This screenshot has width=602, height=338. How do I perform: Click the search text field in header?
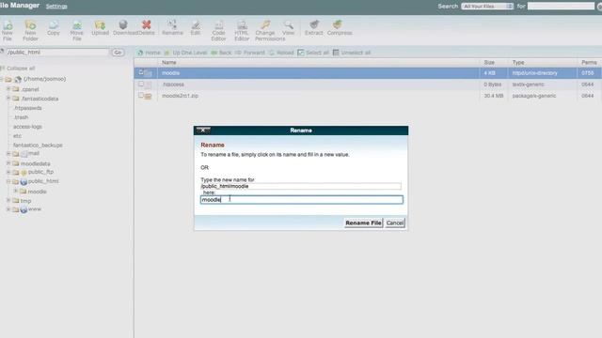561,7
